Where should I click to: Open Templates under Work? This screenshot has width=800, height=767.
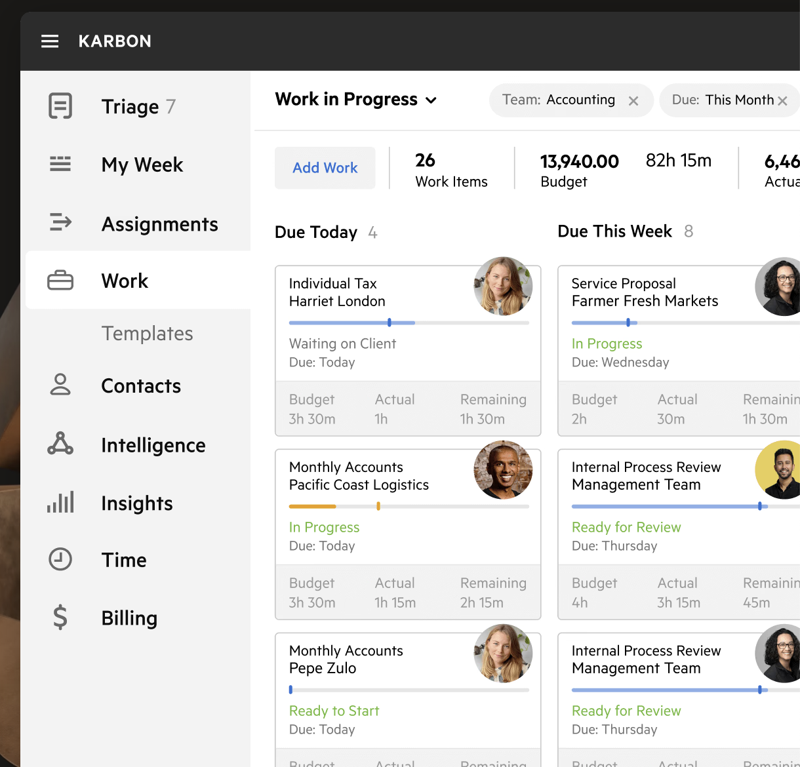[148, 333]
